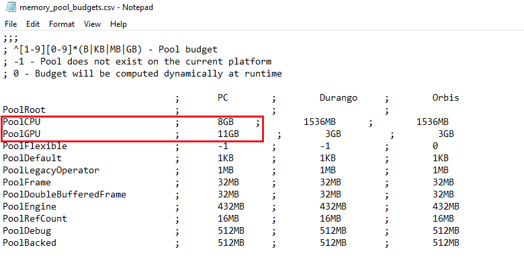Image resolution: width=524 pixels, height=270 pixels.
Task: Open the Help menu
Action: 118,24
